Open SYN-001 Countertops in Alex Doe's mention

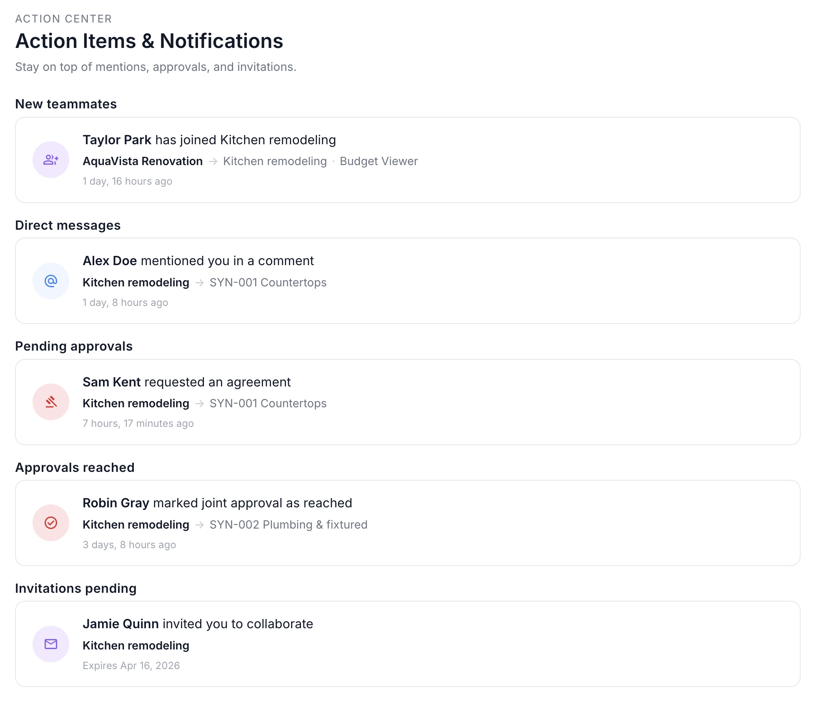tap(268, 283)
